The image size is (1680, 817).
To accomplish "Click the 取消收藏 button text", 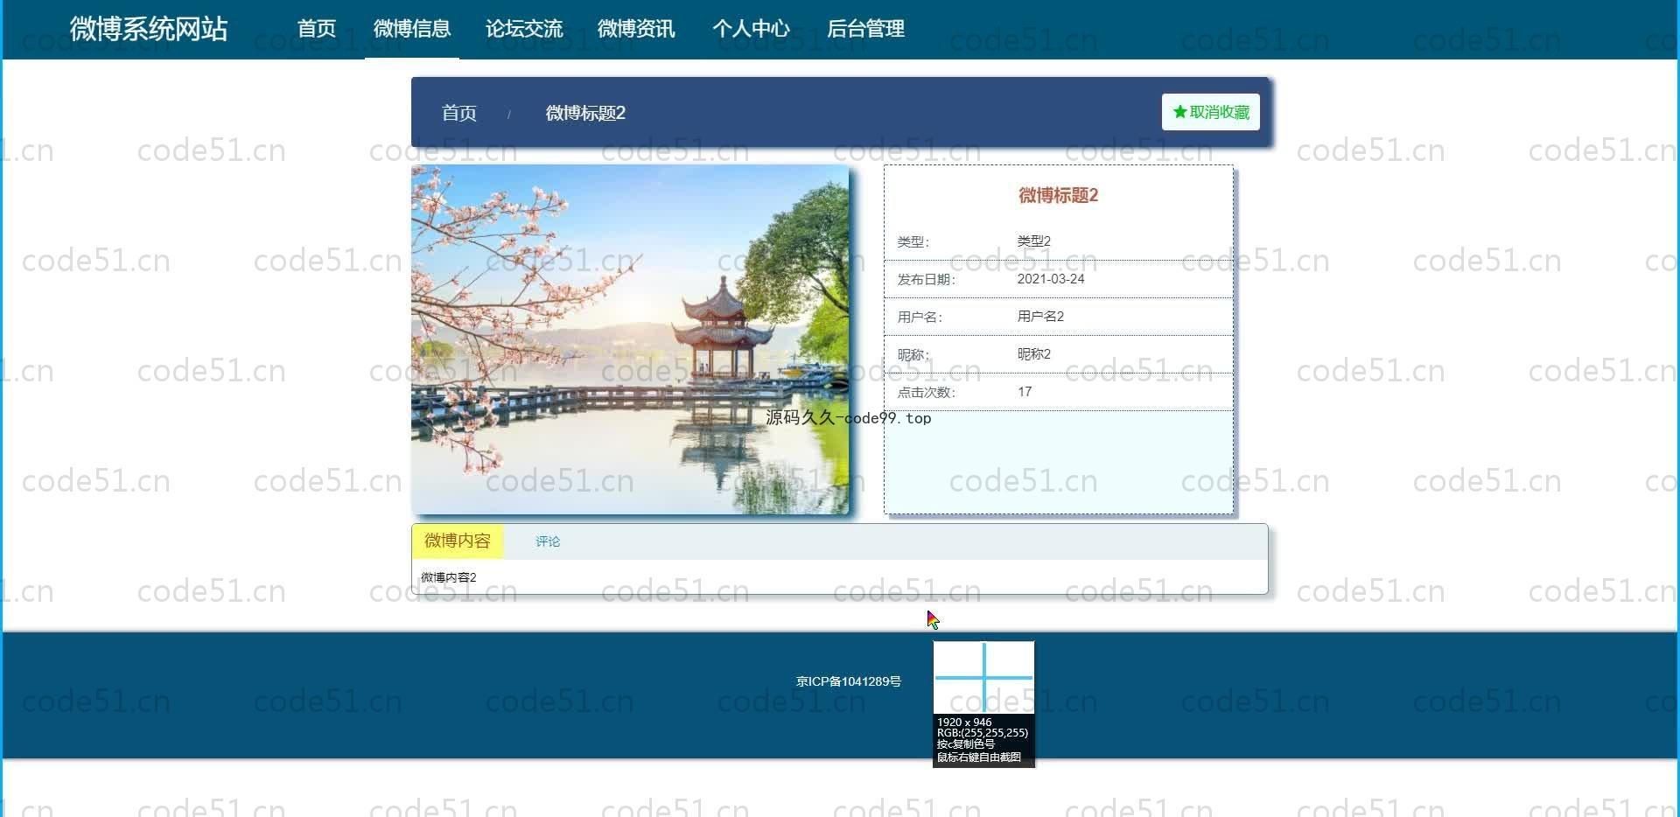I will click(x=1220, y=112).
